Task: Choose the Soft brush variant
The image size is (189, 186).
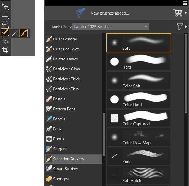Action: (139, 43)
